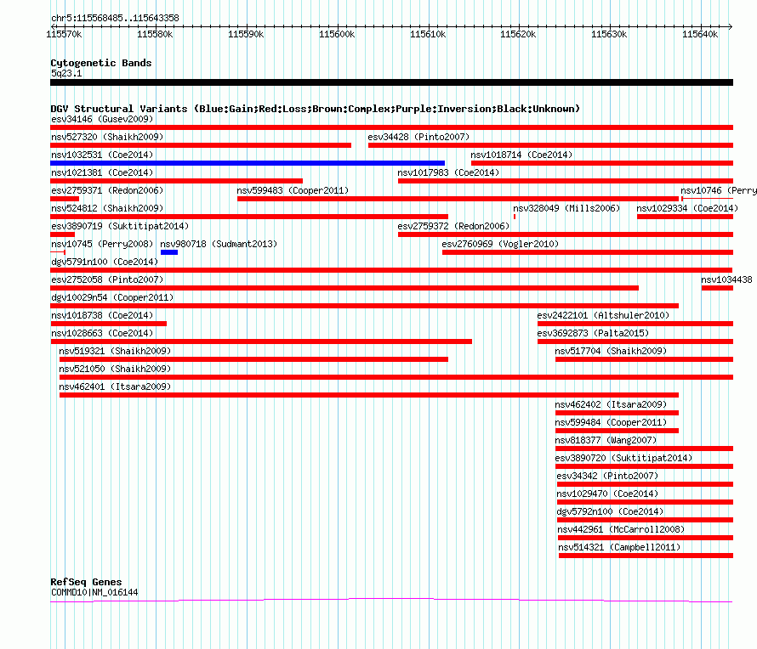This screenshot has height=649, width=757.
Task: Click the Cytogenetic Bands track title
Action: 101,63
